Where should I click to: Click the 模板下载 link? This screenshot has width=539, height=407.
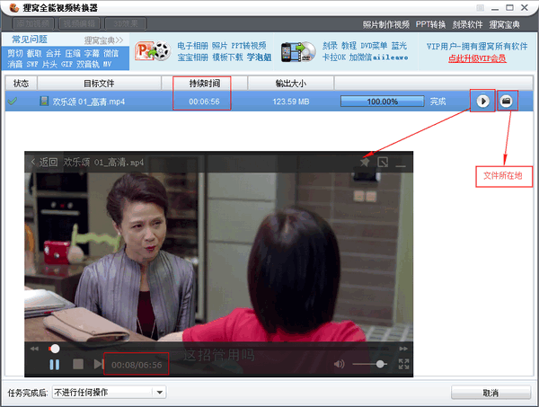(227, 58)
